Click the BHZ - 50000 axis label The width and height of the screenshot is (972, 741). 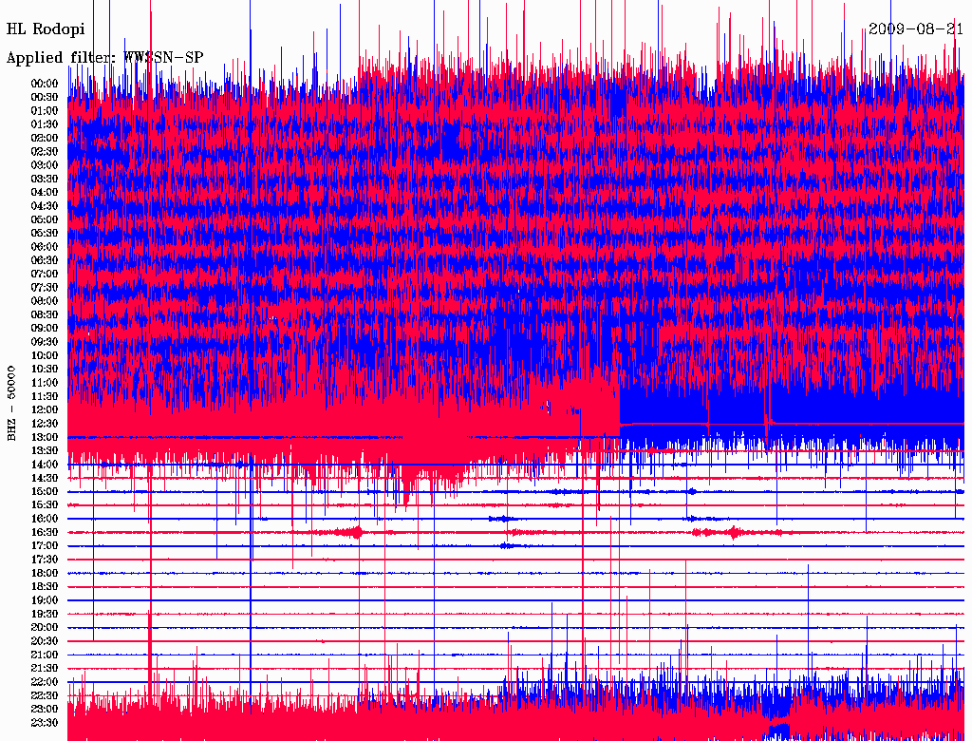pyautogui.click(x=12, y=403)
